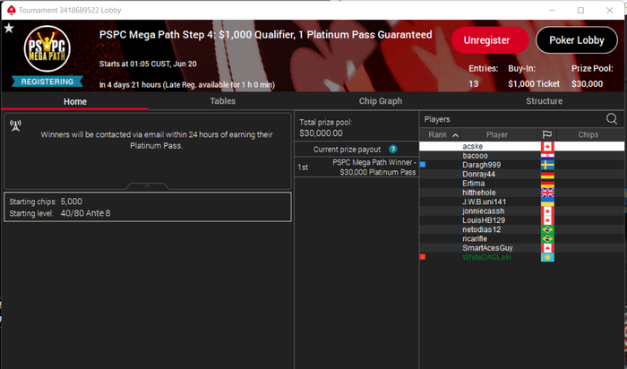Open the Chip Graph tab
Viewport: 627px width, 369px height.
point(381,101)
